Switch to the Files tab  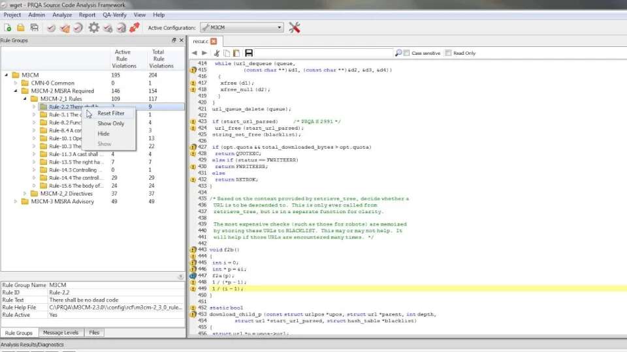point(95,332)
